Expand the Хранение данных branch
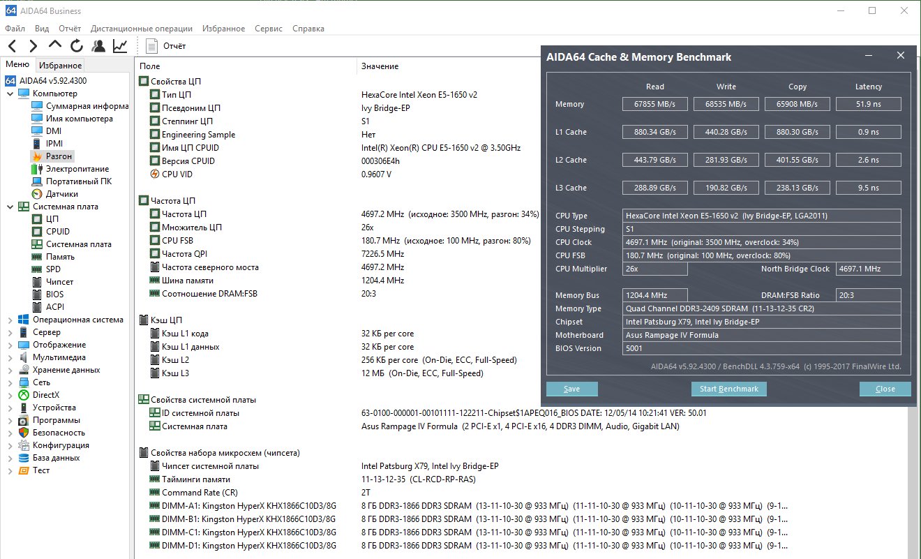921x559 pixels. [10, 370]
